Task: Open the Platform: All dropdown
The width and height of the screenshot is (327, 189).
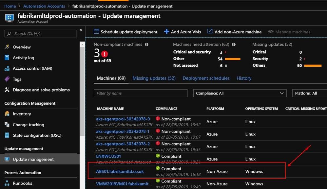Action: 310,93
